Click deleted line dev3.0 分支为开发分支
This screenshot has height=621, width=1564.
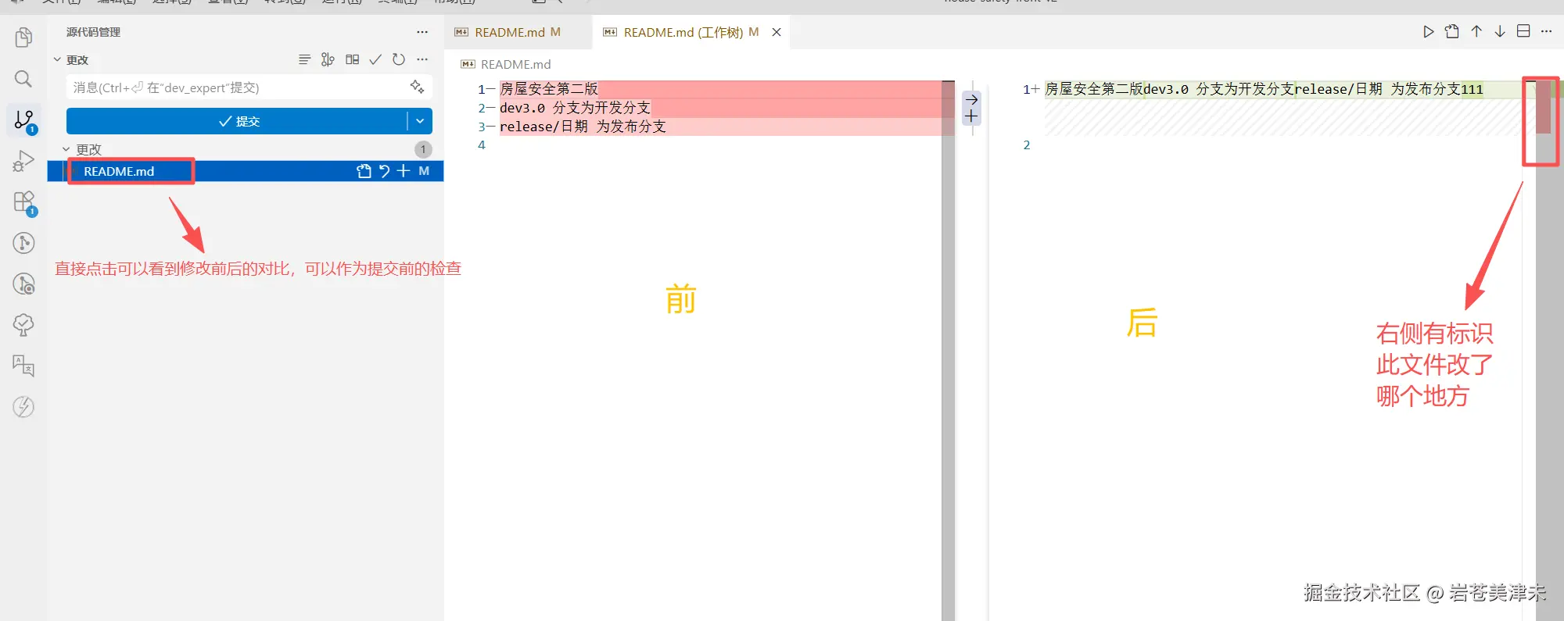(575, 108)
